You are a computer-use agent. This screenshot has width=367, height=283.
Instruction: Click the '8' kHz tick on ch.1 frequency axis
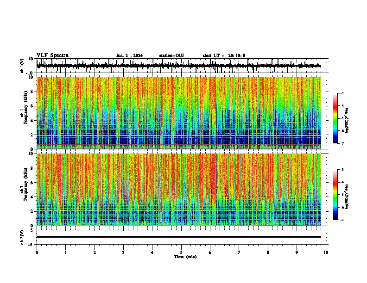click(32, 92)
